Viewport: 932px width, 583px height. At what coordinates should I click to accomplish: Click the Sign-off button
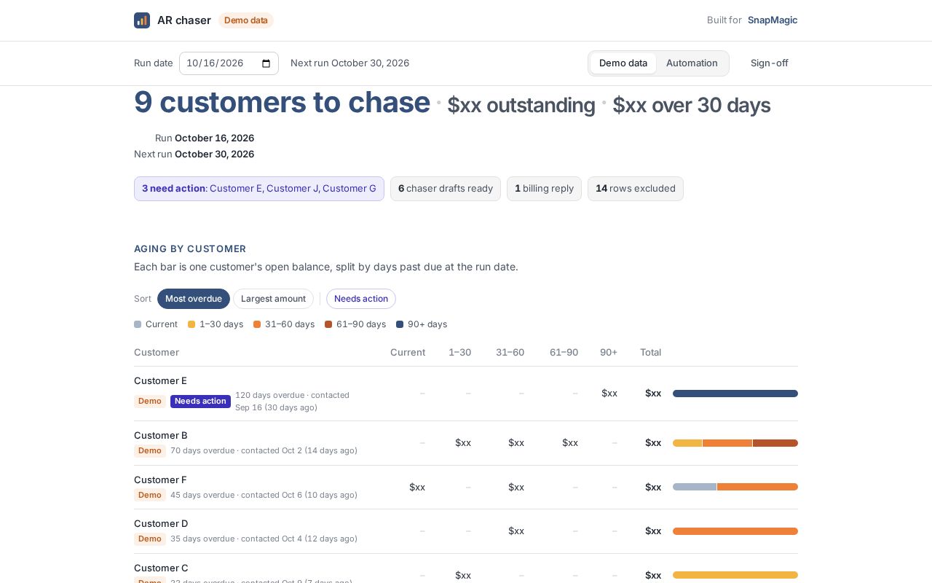[770, 63]
